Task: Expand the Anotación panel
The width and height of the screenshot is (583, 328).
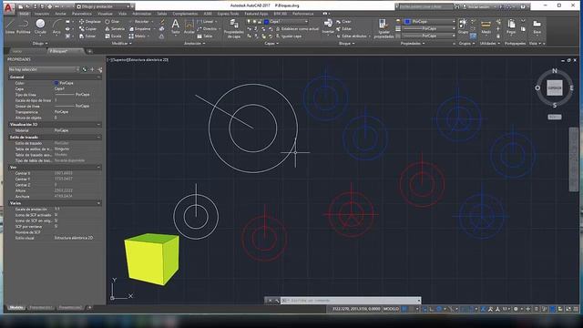Action: (194, 43)
